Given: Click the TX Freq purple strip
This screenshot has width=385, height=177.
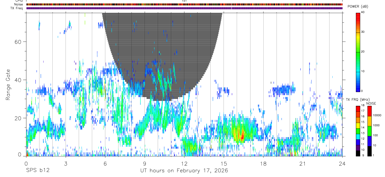Looking at the screenshot, I should (184, 8).
